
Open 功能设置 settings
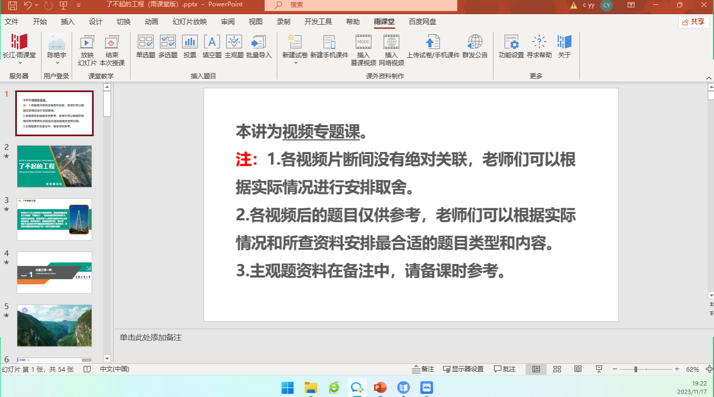(511, 46)
